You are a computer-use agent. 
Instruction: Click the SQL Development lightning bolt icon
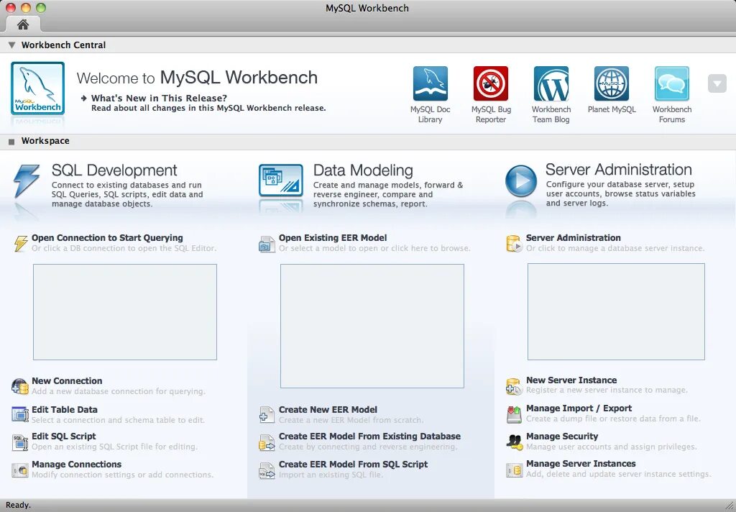point(27,180)
